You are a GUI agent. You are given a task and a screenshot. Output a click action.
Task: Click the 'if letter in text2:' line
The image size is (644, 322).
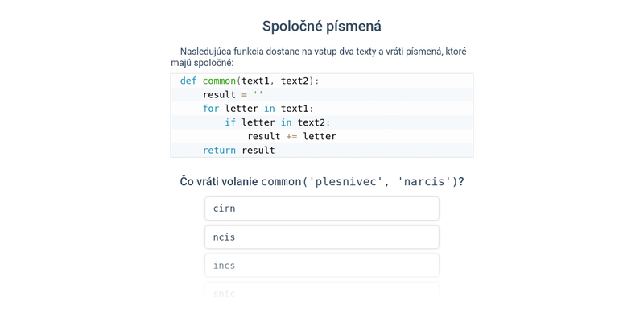pos(278,122)
